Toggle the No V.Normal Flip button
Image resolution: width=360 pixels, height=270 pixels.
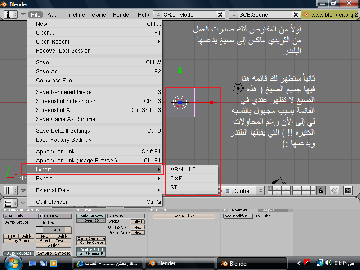[x=91, y=254]
